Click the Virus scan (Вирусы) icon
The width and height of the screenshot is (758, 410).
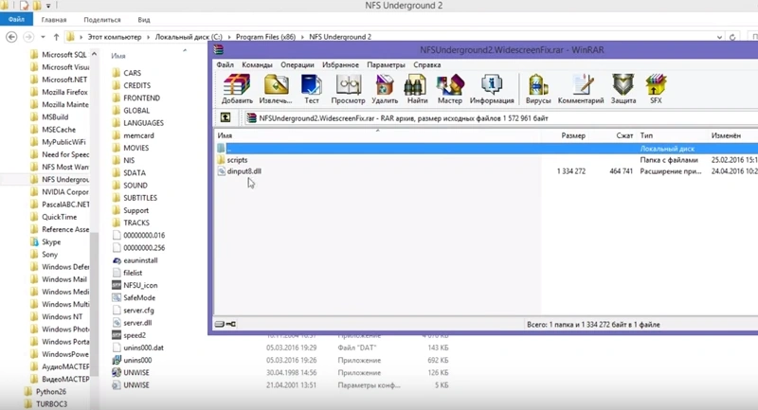tap(538, 89)
